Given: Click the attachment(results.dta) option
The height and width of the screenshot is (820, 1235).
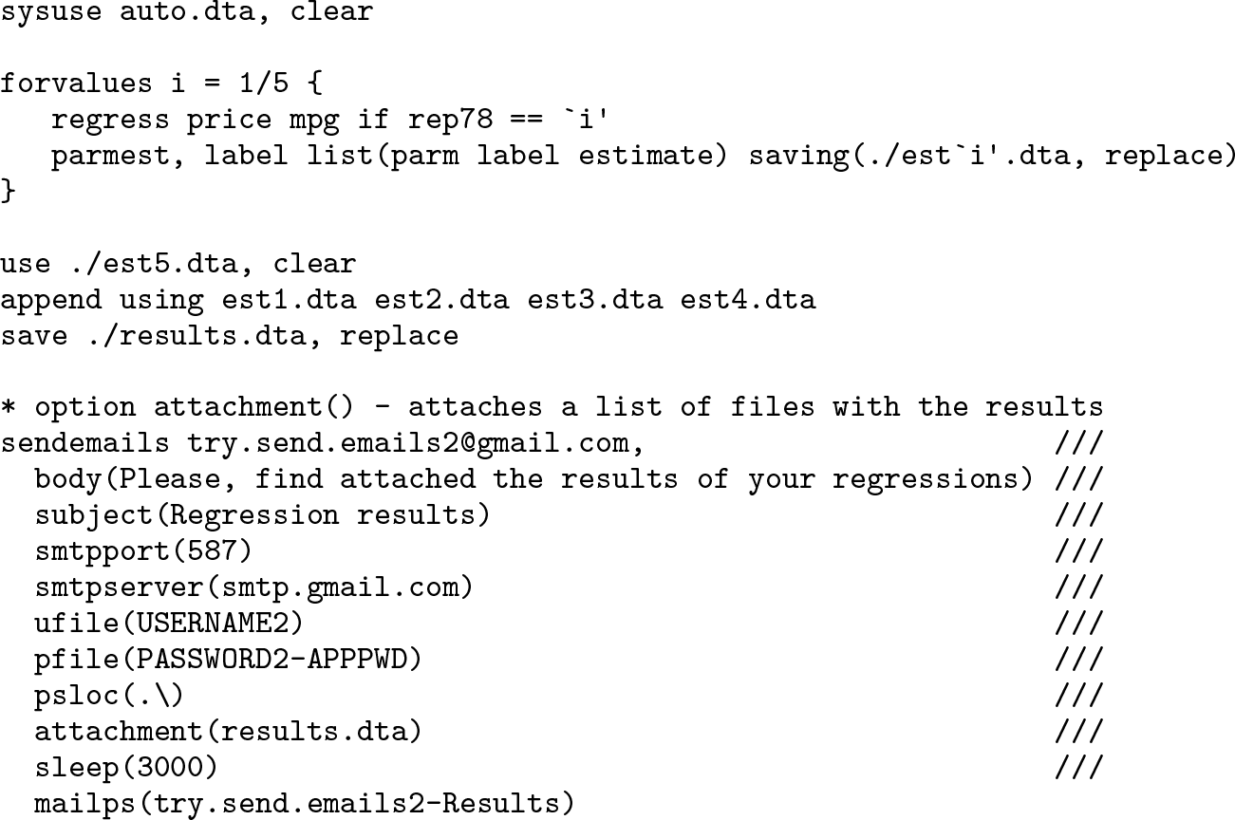Looking at the screenshot, I should pos(228,733).
